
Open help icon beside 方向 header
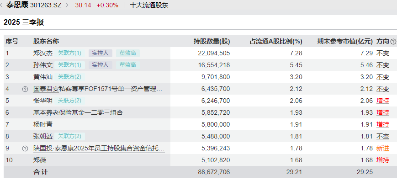click(393, 42)
